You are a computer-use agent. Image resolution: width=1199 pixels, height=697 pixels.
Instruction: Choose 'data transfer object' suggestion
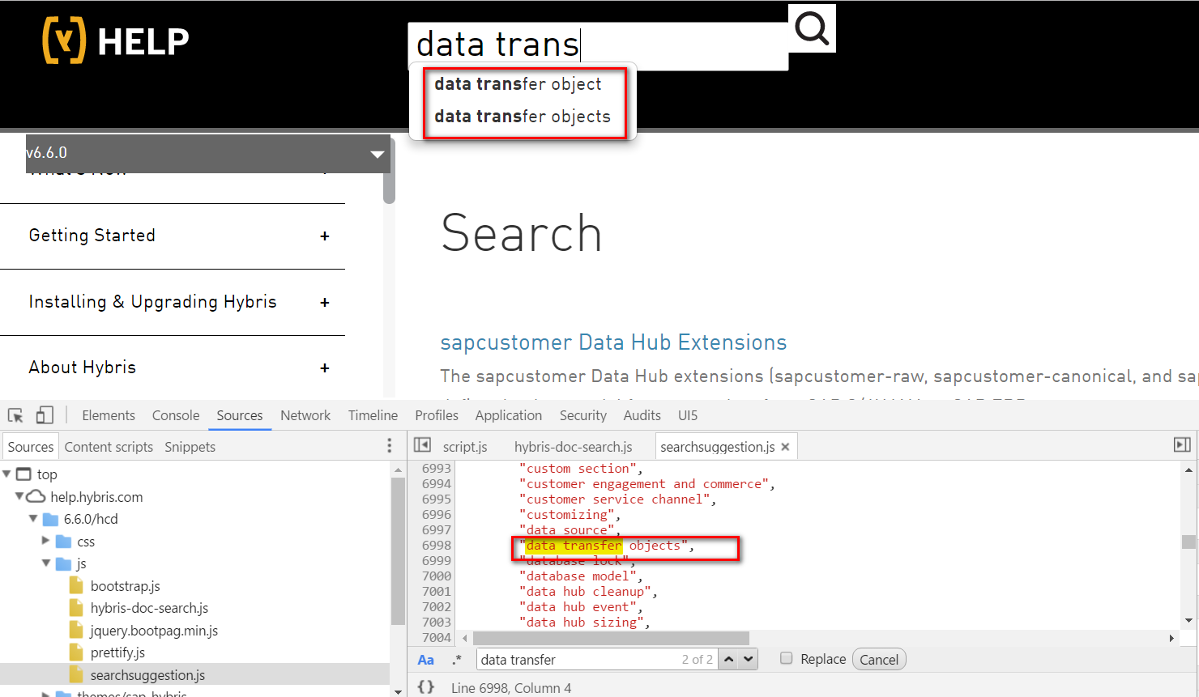[518, 84]
